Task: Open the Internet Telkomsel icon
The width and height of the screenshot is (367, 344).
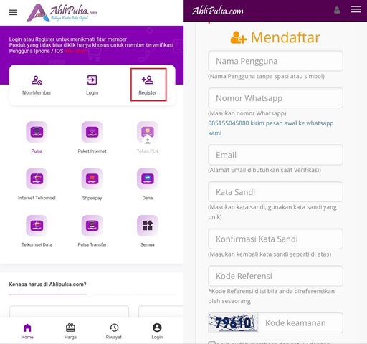Action: click(x=37, y=178)
